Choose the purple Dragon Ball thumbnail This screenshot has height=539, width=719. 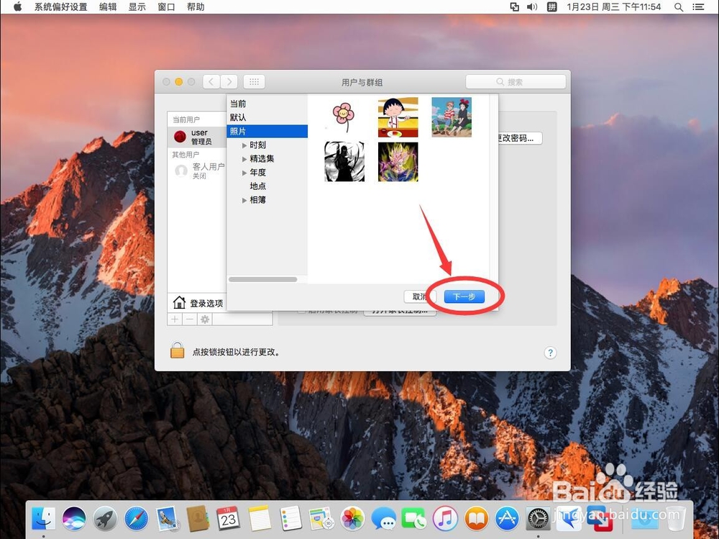(x=398, y=162)
